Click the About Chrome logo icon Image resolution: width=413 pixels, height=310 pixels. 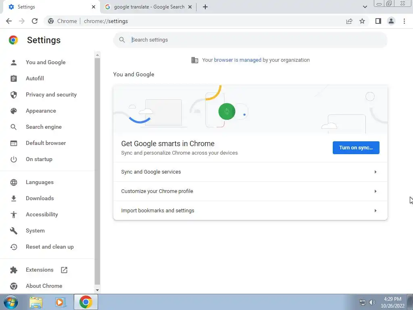pos(14,286)
